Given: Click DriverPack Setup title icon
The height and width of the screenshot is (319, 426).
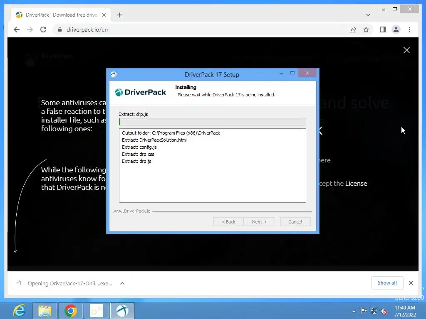Looking at the screenshot, I should coord(114,74).
